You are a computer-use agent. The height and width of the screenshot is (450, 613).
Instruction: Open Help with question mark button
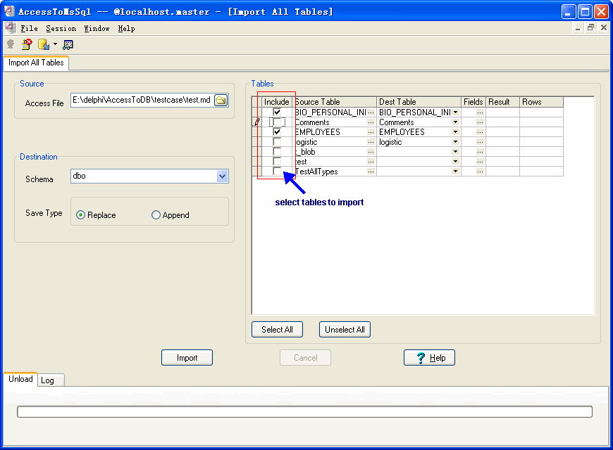[x=429, y=358]
